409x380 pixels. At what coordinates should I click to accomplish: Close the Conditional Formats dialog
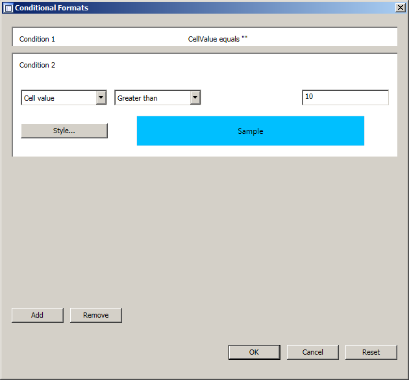pyautogui.click(x=400, y=8)
